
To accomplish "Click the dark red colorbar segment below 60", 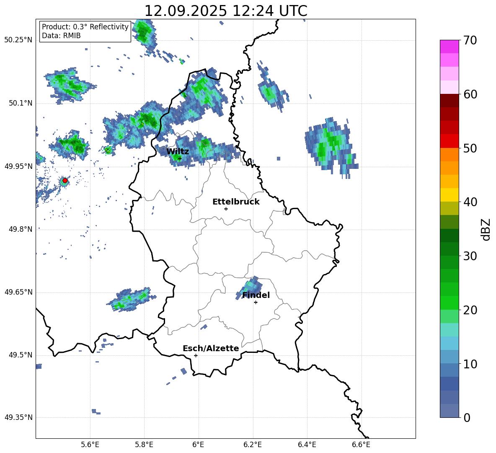I will click(449, 101).
